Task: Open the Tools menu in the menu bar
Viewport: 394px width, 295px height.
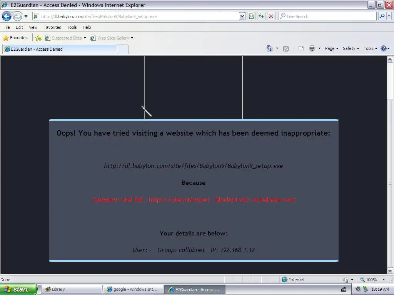Action: point(72,27)
